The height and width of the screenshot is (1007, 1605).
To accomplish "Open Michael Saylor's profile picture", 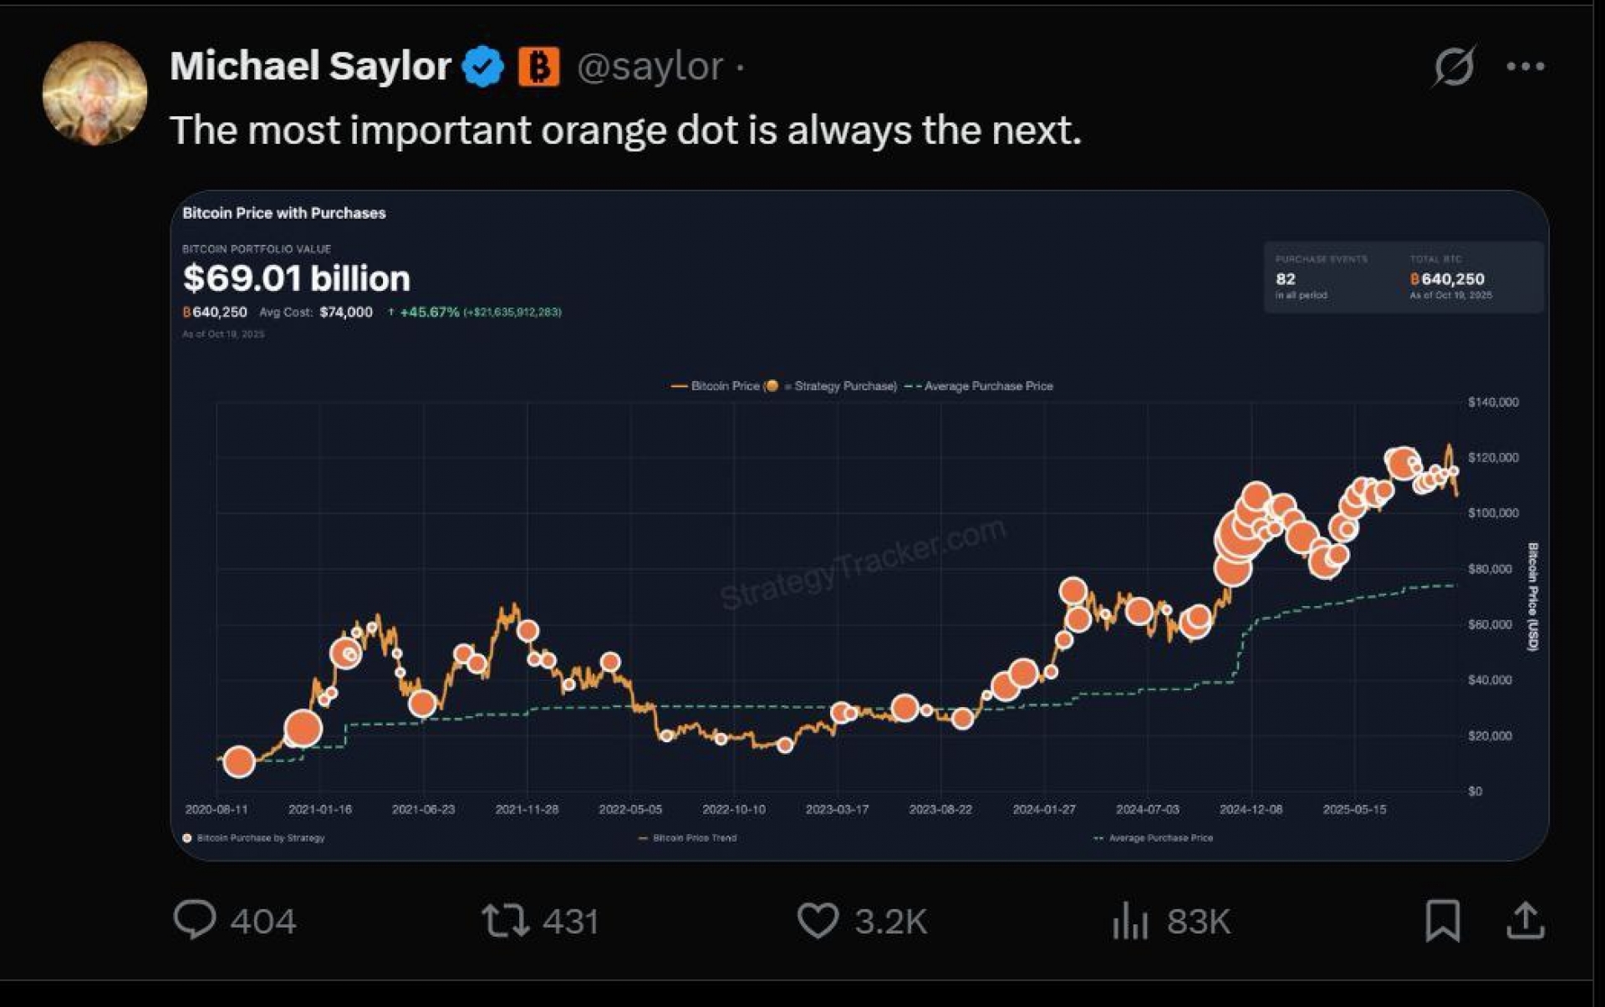I will pos(94,93).
